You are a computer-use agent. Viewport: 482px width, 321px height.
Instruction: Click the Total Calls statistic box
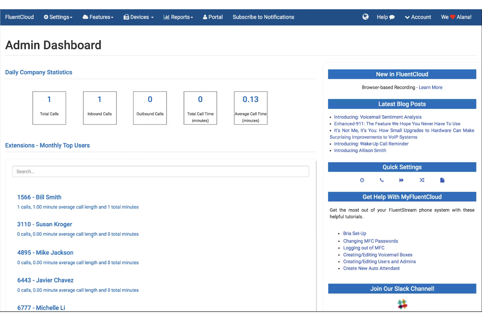(49, 108)
